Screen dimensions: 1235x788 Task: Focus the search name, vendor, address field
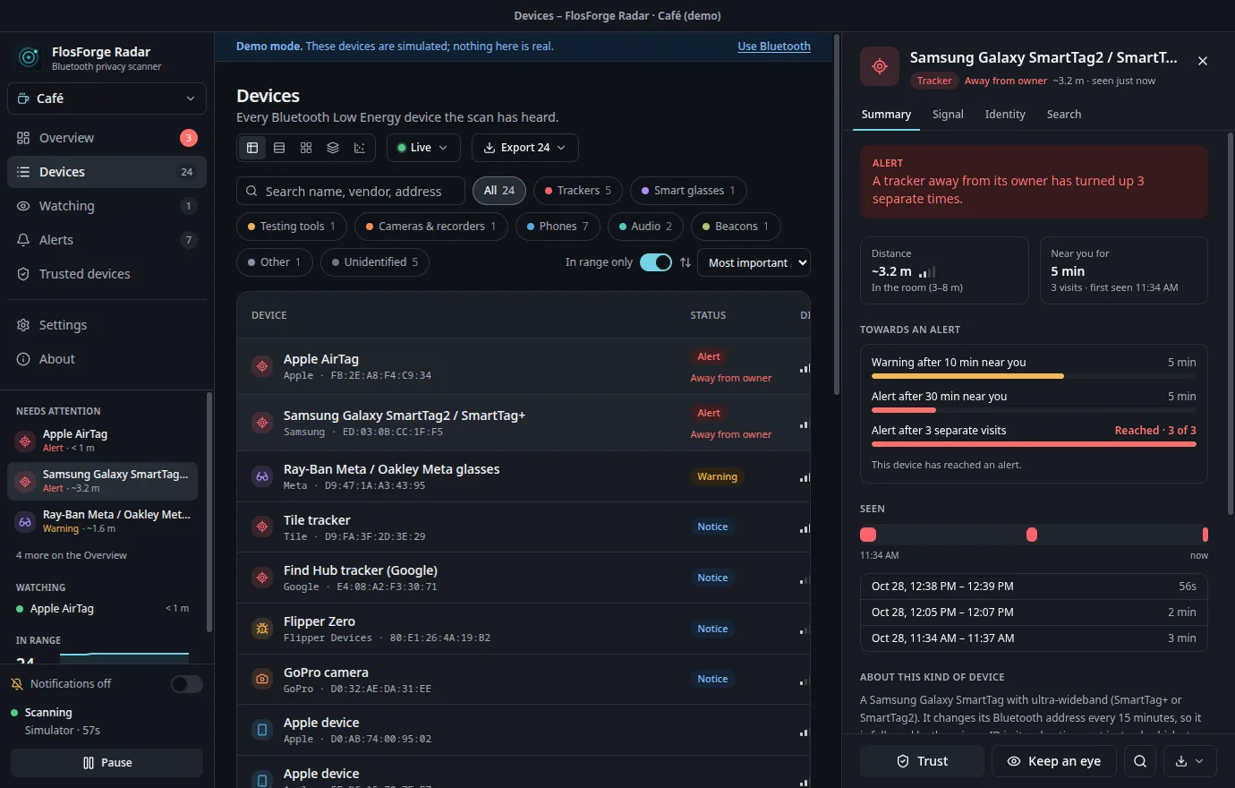click(x=351, y=191)
